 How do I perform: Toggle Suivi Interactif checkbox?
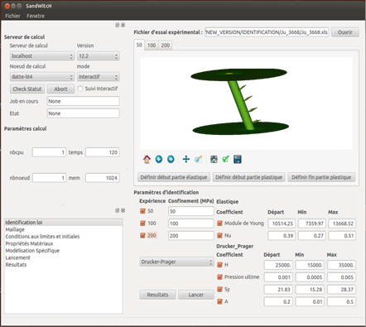pos(80,89)
